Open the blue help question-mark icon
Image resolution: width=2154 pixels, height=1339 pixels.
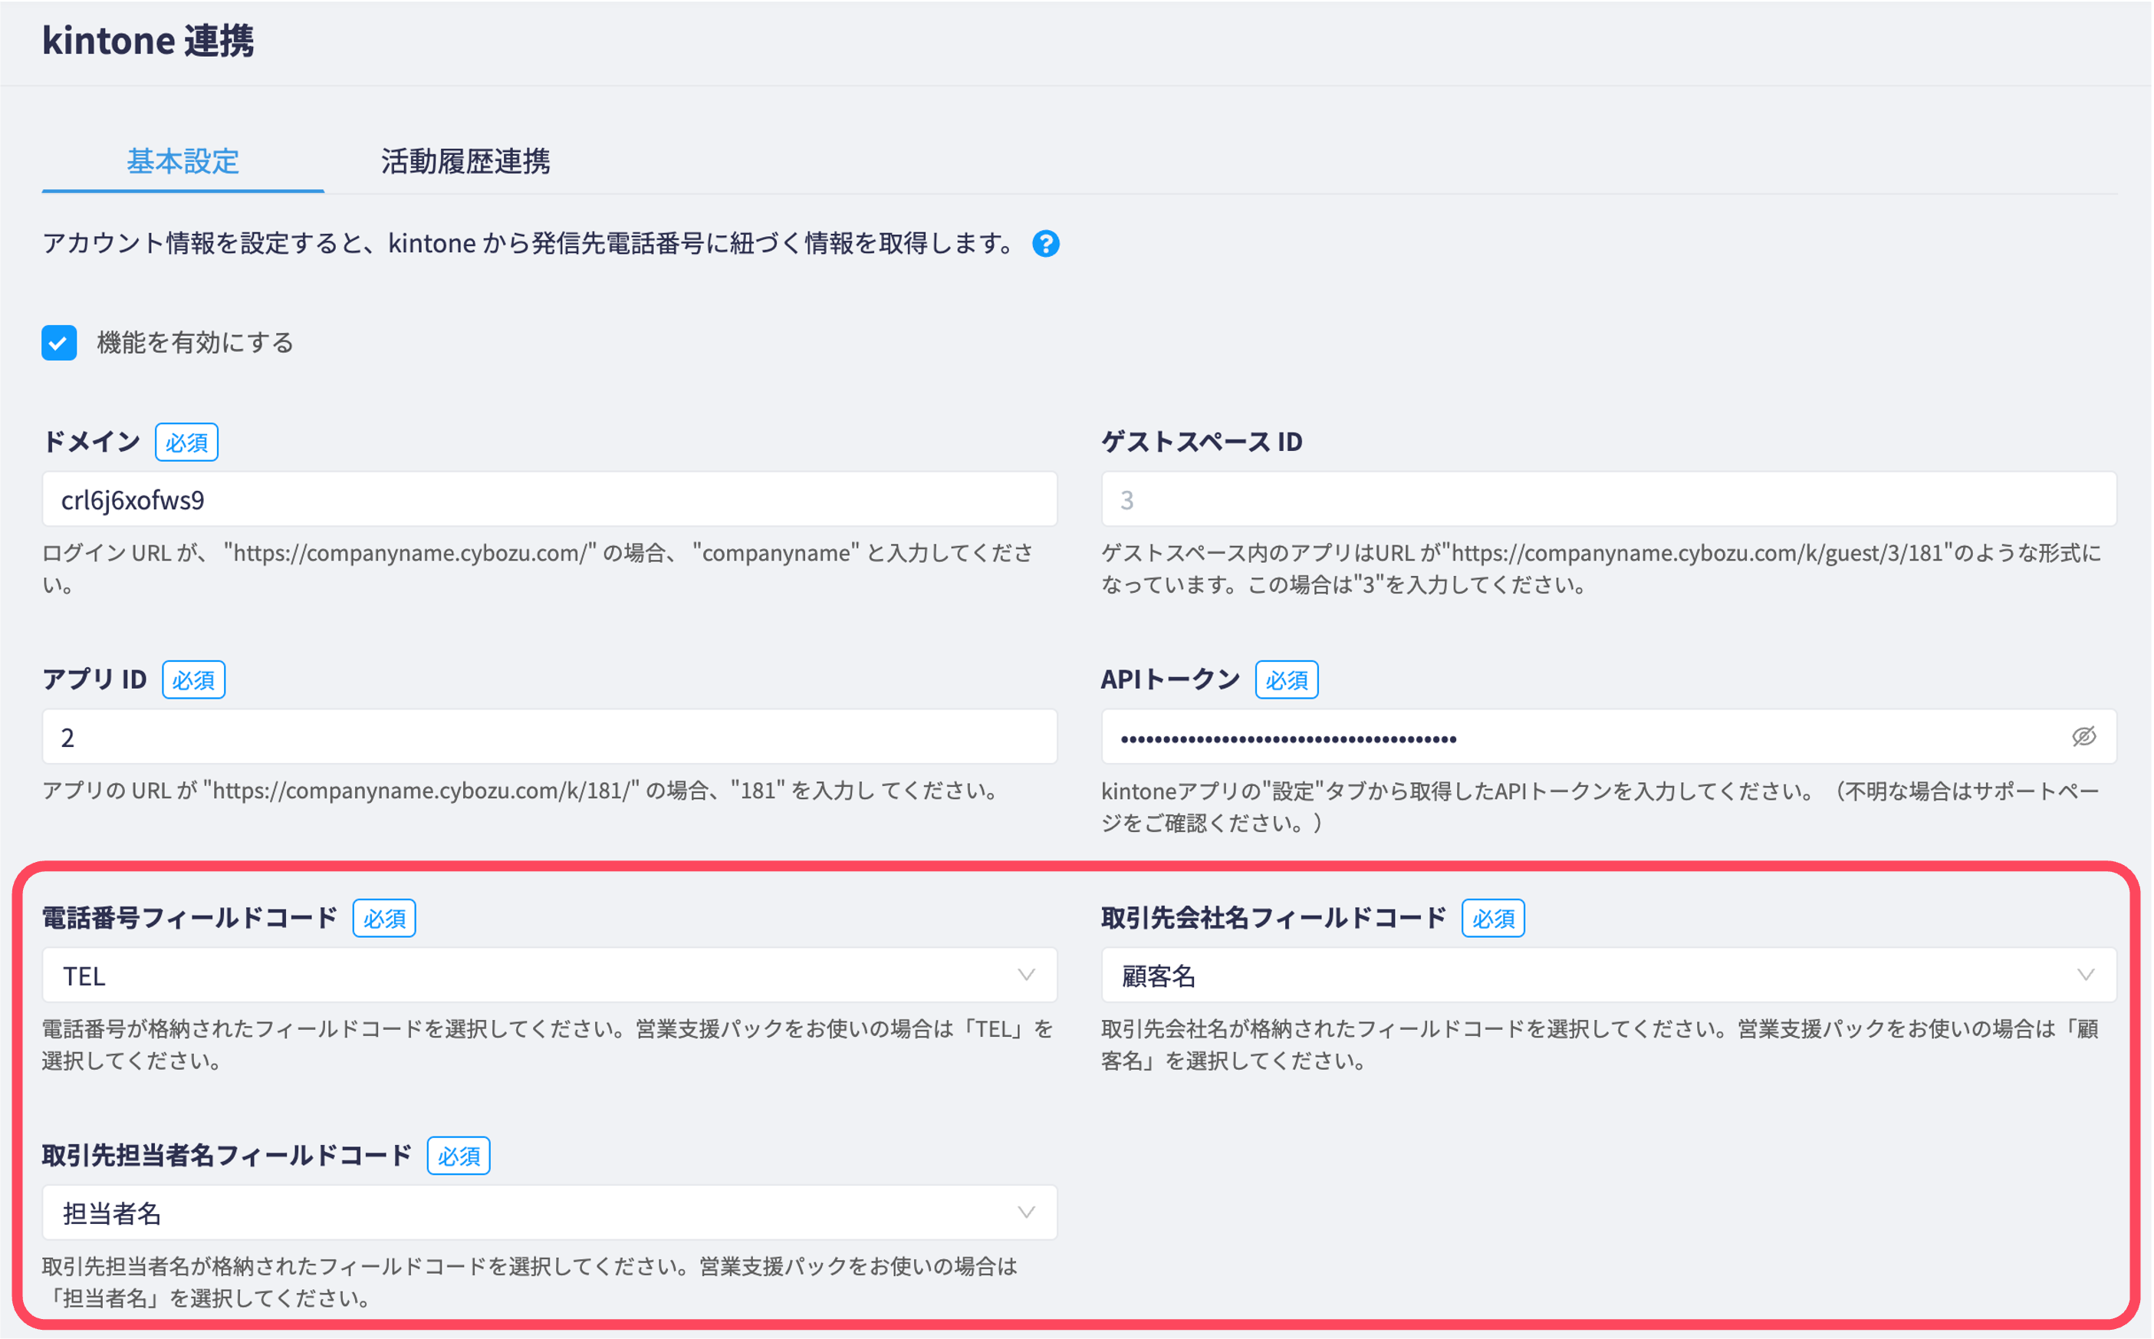coord(1046,244)
